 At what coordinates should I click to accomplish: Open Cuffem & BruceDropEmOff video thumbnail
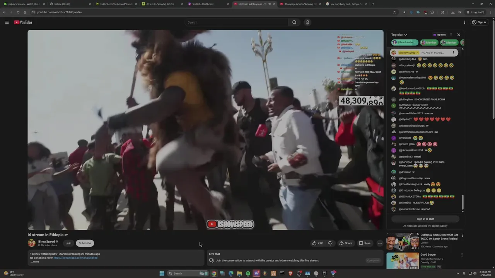point(403,242)
